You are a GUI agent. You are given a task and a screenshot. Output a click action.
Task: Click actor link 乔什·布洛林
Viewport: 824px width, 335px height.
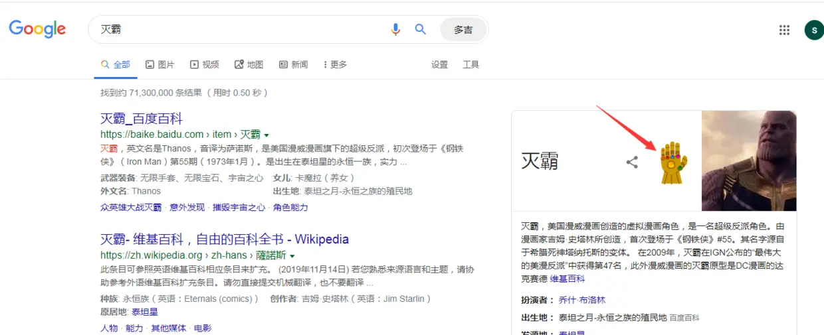582,300
